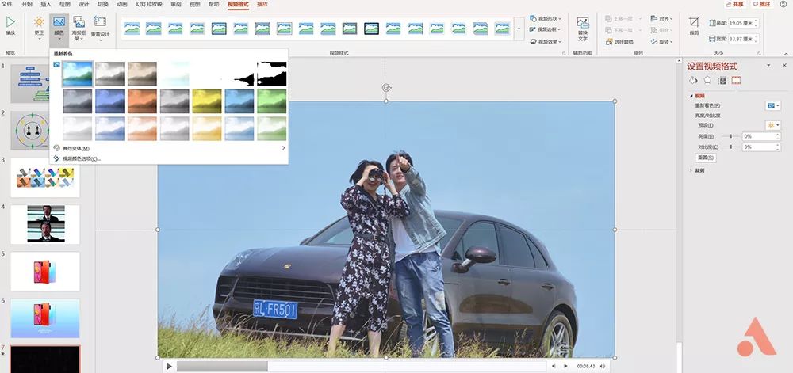Switch to the 插入 (Insert) tab
Image resolution: width=793 pixels, height=373 pixels.
coord(45,4)
